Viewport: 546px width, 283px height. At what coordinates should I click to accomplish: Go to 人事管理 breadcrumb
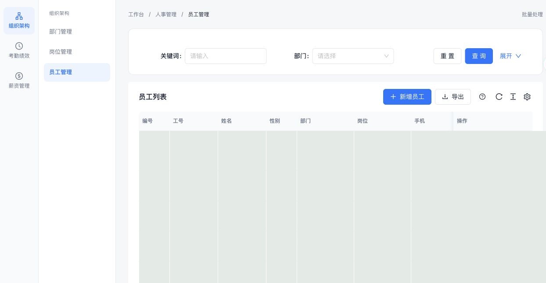click(x=166, y=14)
